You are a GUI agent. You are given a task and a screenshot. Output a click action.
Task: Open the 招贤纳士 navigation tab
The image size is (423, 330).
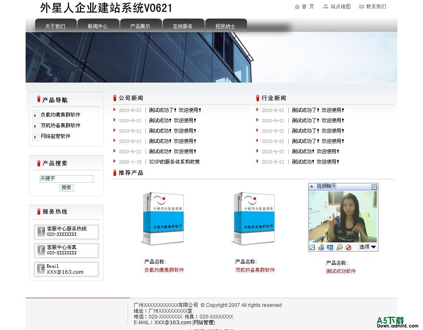226,26
